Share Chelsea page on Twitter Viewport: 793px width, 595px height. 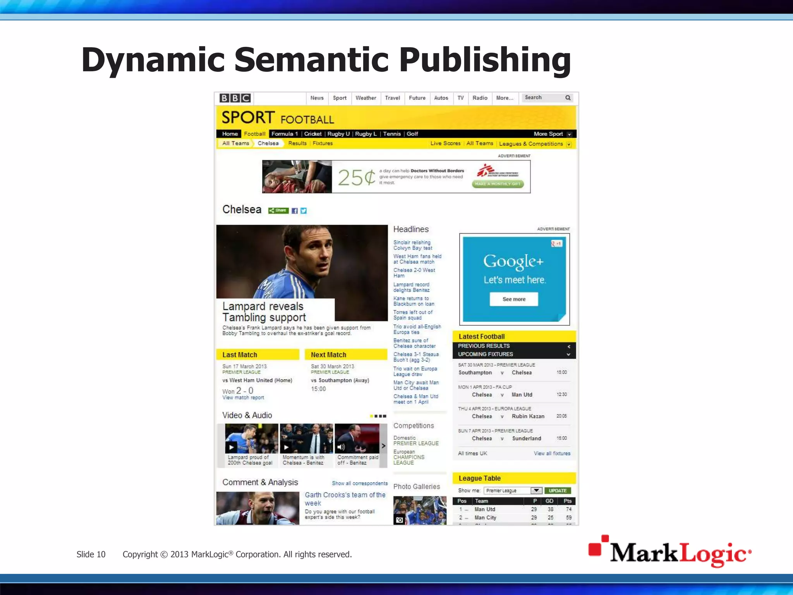pos(304,211)
